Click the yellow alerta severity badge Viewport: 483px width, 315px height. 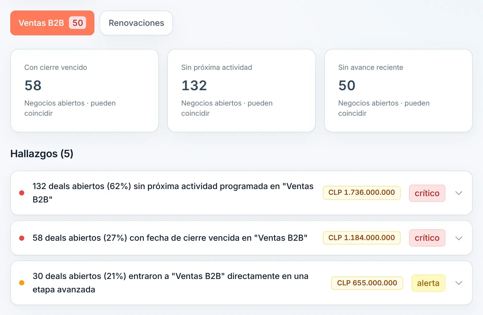pyautogui.click(x=428, y=283)
